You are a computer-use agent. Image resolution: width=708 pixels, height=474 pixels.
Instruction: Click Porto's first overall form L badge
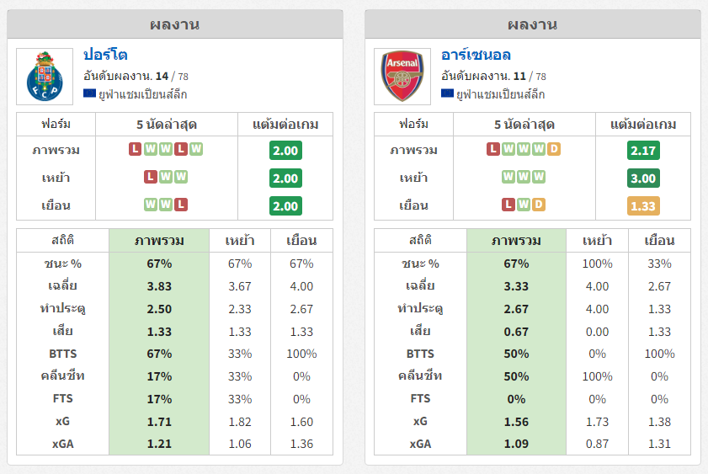(x=135, y=149)
